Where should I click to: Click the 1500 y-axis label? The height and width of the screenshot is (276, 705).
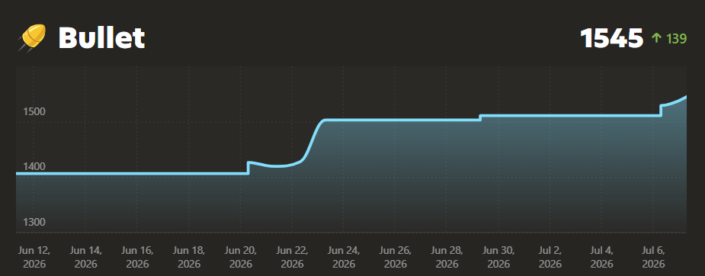tap(34, 111)
